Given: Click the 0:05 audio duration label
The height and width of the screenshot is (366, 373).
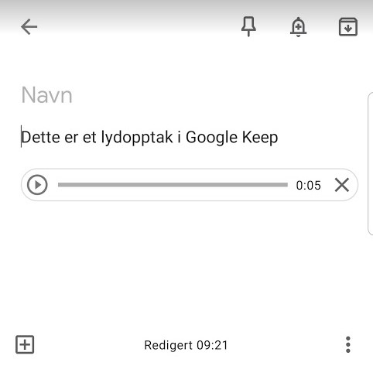Looking at the screenshot, I should pos(309,185).
